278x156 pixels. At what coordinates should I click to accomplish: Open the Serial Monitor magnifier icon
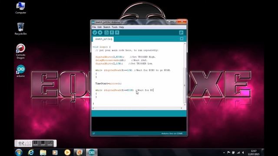tap(181, 32)
